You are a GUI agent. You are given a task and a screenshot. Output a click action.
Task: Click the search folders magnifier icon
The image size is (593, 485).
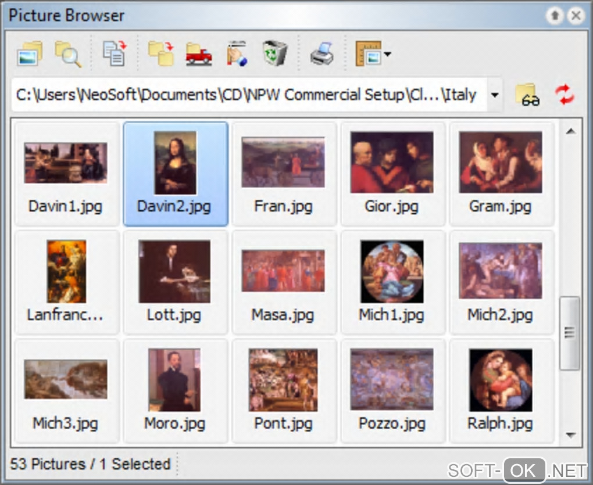[68, 54]
